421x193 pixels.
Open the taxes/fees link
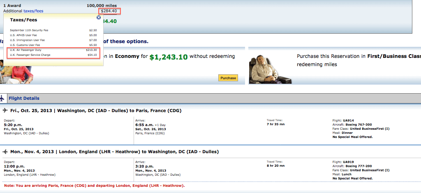(33, 11)
